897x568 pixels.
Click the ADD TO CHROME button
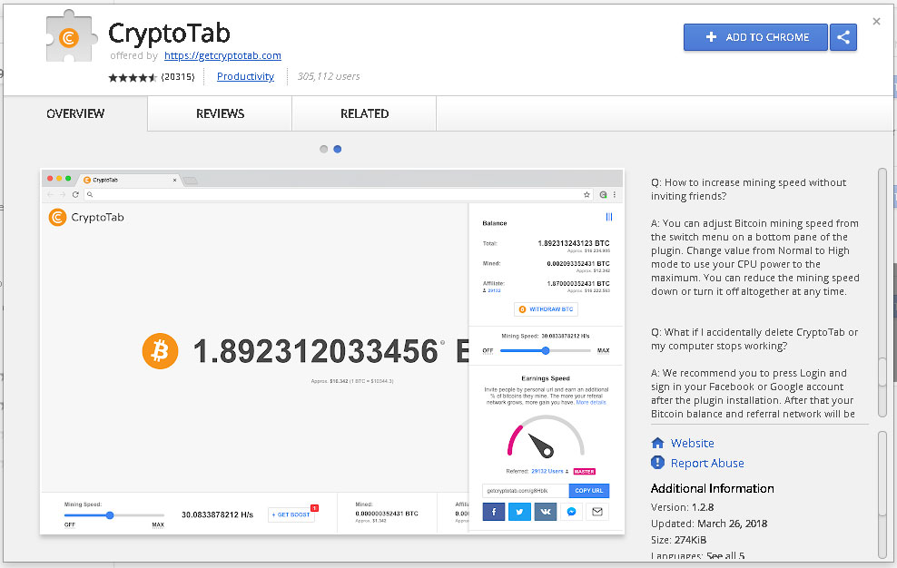(755, 37)
